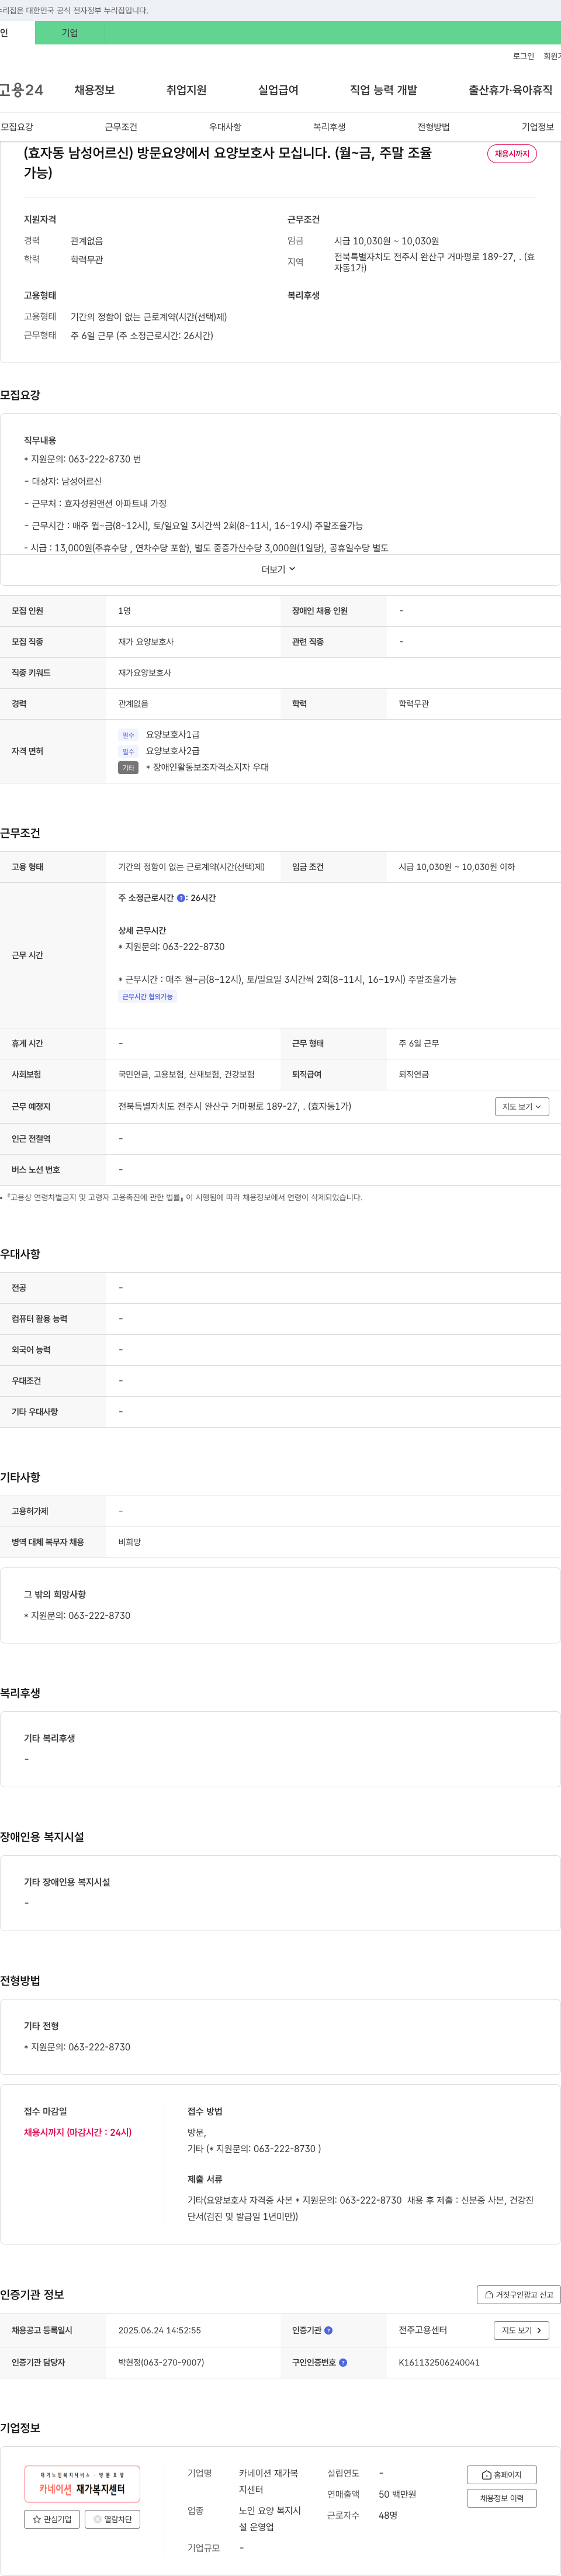
Task: Jump to the 전형방법 anchor tab
Action: pyautogui.click(x=433, y=127)
